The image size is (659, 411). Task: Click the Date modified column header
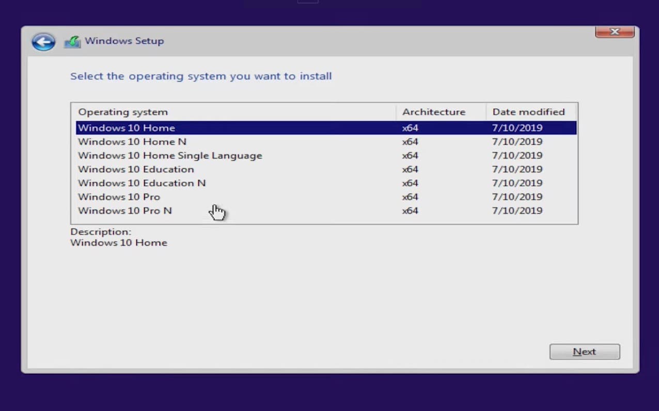point(528,112)
